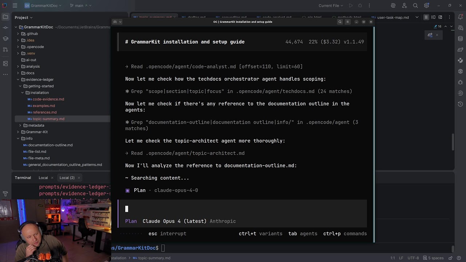
Task: Open documentation-outline.md in project tree
Action: pos(50,145)
